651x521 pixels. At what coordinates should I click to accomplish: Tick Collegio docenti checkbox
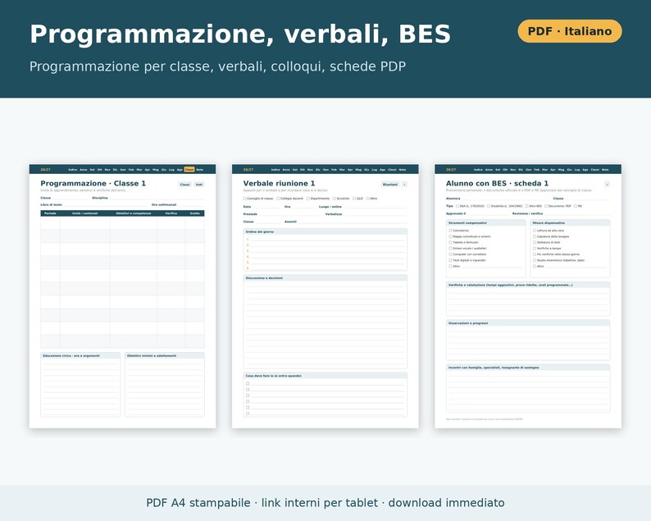click(x=278, y=199)
